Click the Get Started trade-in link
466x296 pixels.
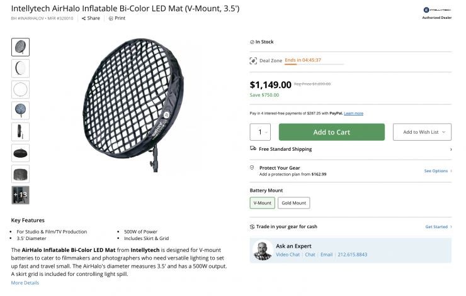pyautogui.click(x=438, y=227)
